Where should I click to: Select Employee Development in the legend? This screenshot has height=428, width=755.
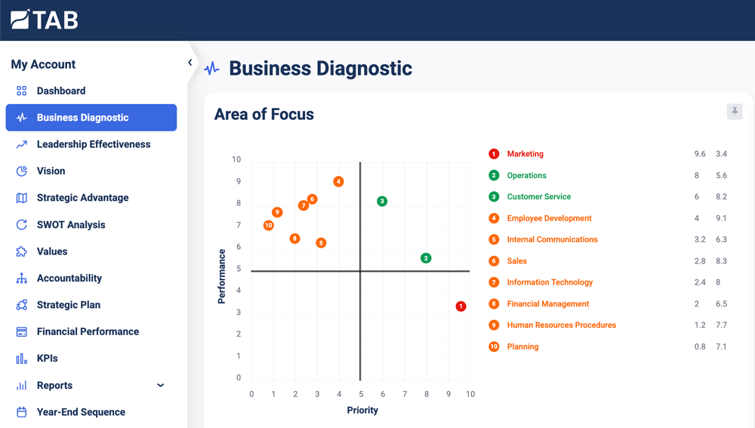pos(549,218)
